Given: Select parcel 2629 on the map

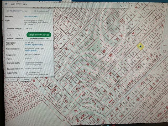Looking at the screenshot, I should point(65,39).
